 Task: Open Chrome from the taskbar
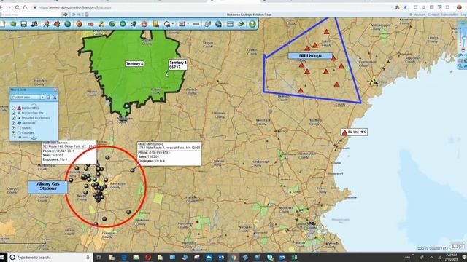tap(233, 257)
